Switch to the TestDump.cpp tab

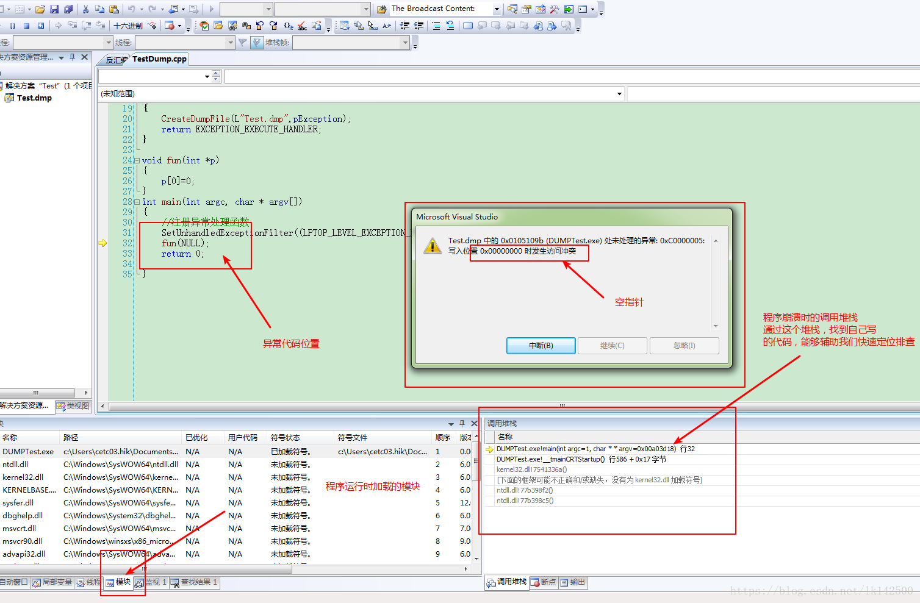[159, 59]
